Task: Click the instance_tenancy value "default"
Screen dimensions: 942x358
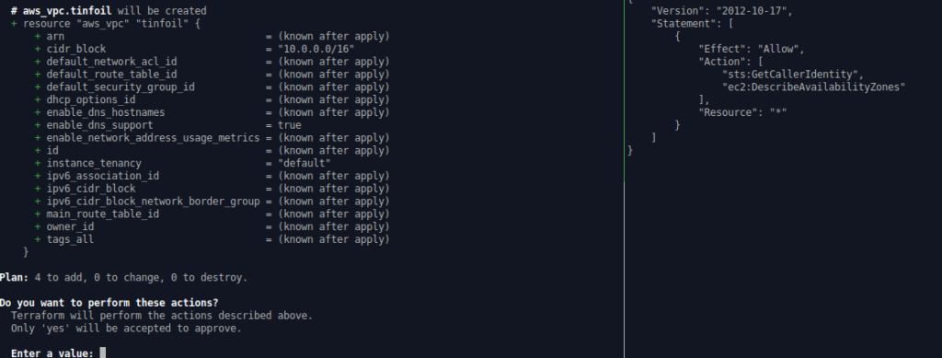Action: 304,164
